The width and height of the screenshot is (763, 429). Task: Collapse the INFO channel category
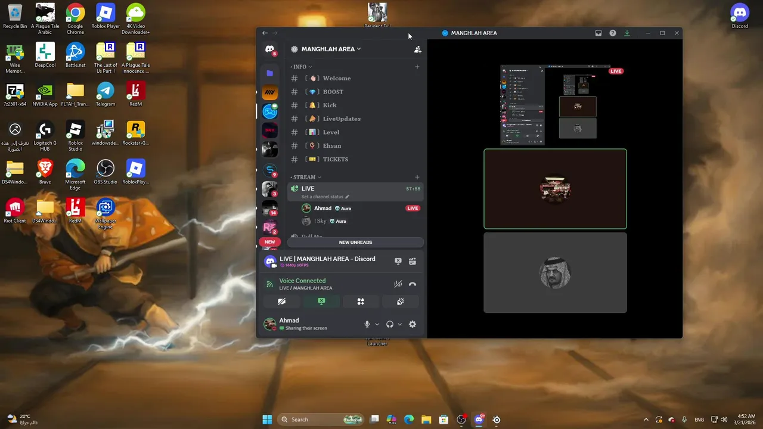301,67
